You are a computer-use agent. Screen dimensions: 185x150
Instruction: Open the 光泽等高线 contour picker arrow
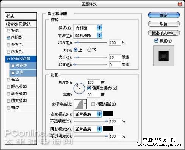tap(85, 104)
